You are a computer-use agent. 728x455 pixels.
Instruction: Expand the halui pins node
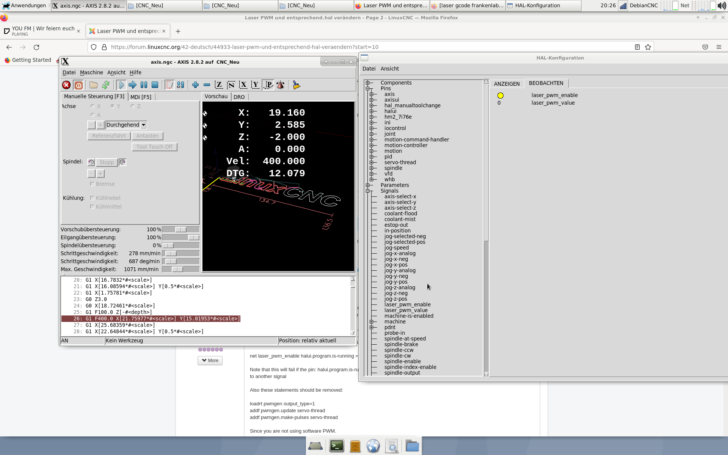click(372, 111)
